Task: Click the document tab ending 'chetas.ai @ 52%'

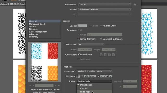Action: click(13, 4)
